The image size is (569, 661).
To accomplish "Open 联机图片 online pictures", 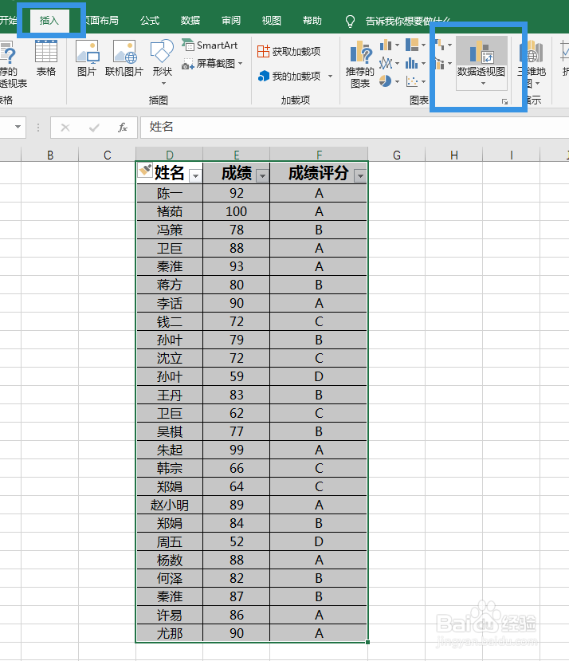I will [x=124, y=58].
